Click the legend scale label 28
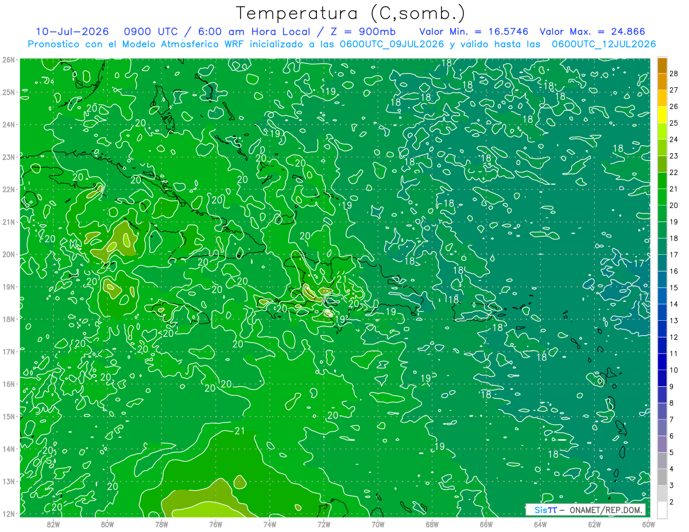 (x=674, y=73)
